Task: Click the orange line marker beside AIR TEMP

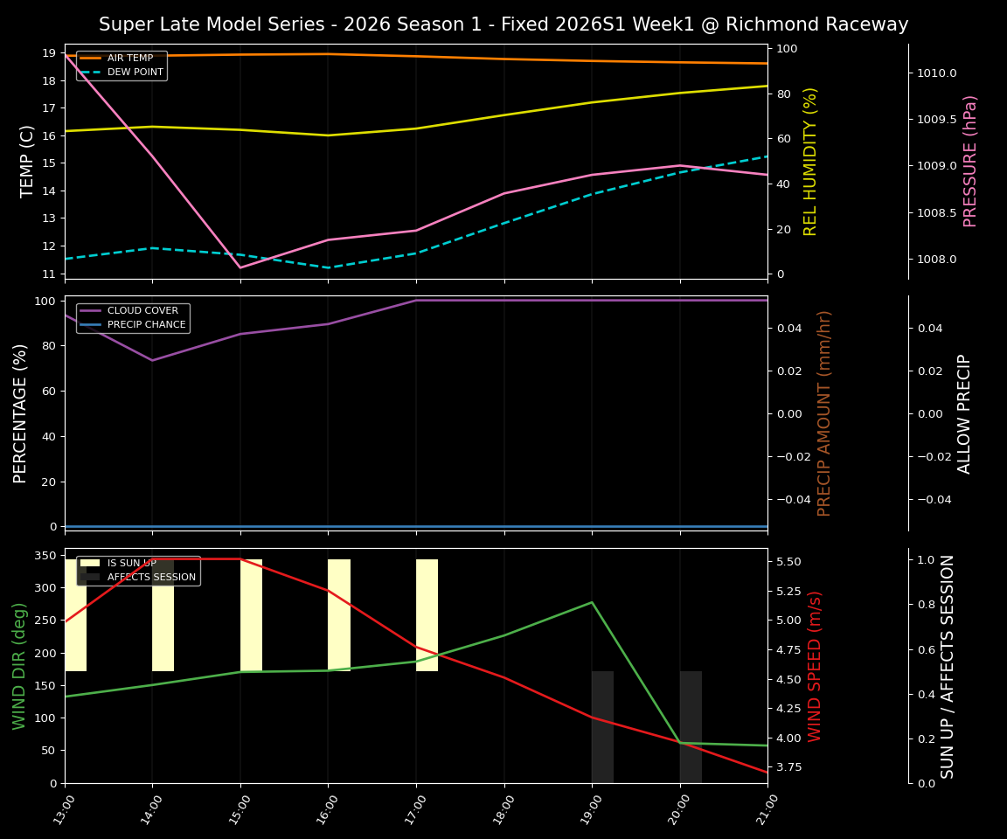Action: coord(93,58)
